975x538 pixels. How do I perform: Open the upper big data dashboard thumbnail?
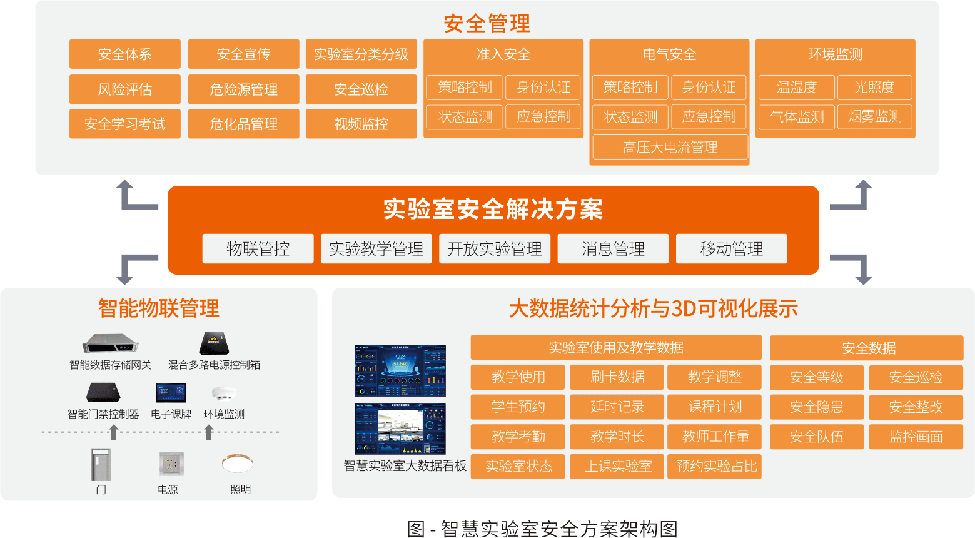pyautogui.click(x=400, y=370)
